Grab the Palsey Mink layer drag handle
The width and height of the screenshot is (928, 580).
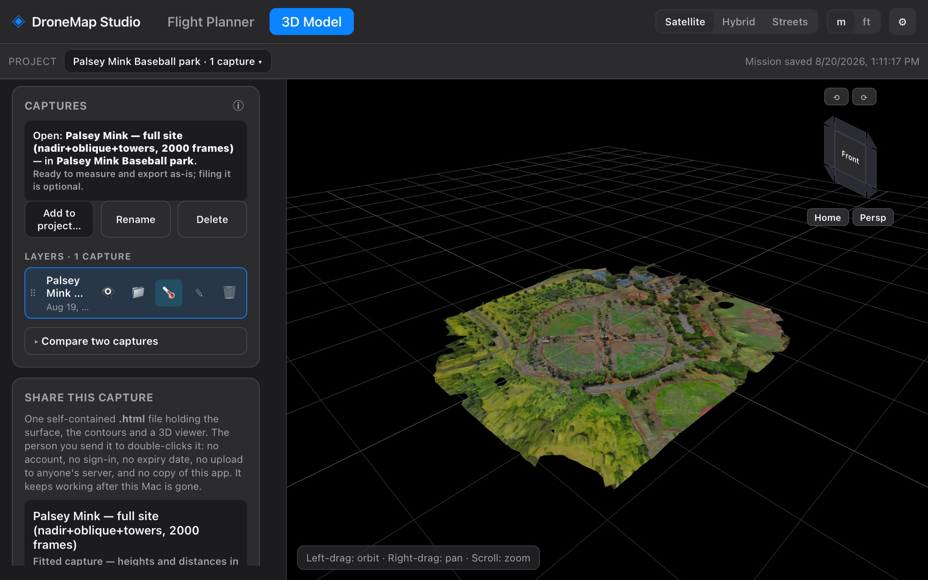pos(33,293)
